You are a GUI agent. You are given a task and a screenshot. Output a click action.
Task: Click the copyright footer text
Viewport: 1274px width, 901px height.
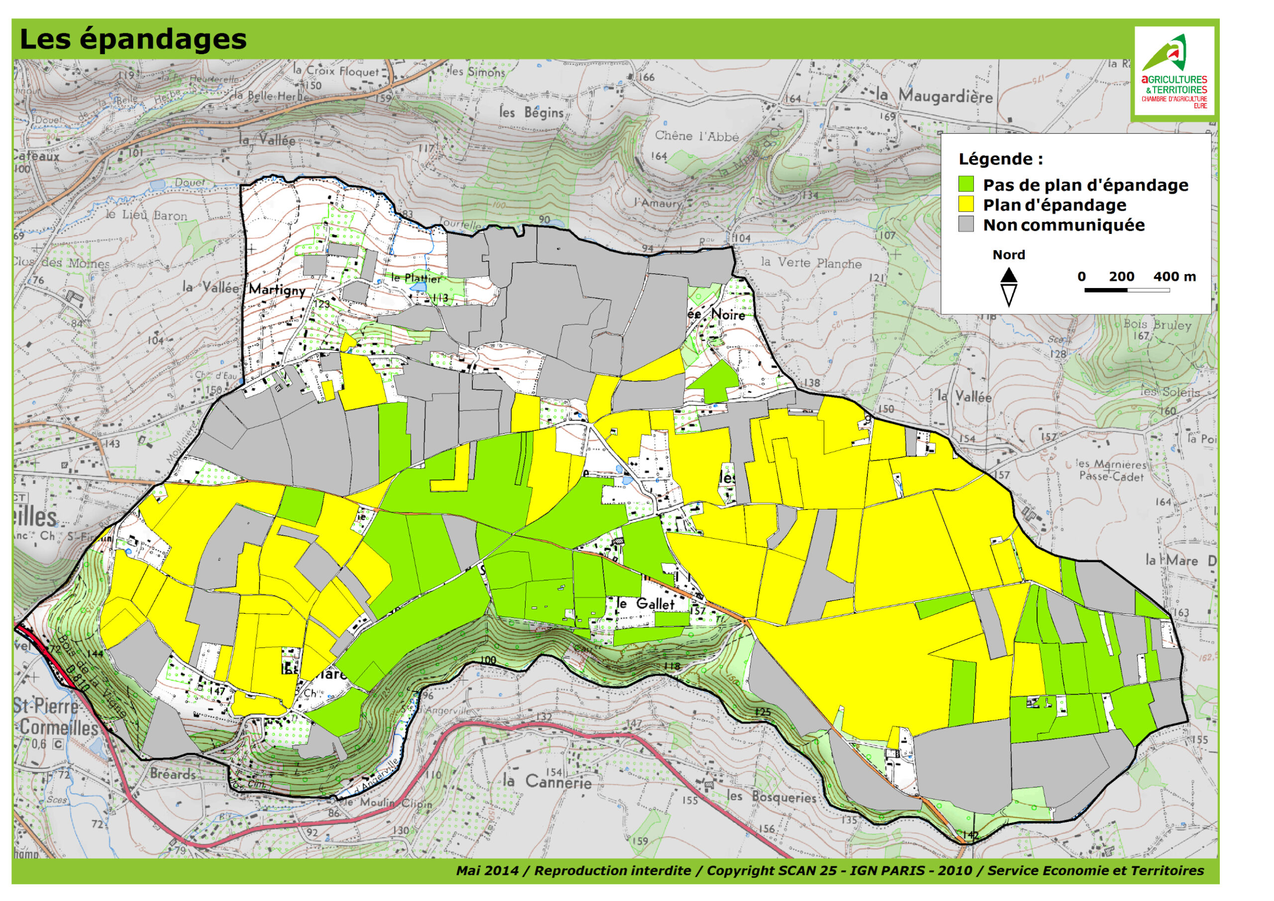(x=830, y=871)
